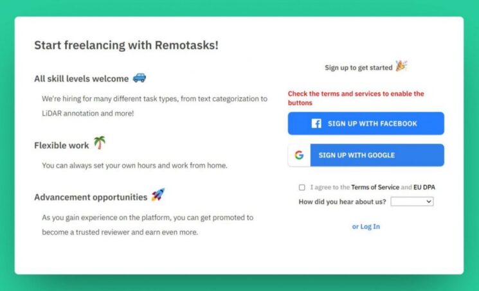Click the palm tree emoji icon
The height and width of the screenshot is (291, 479).
pos(100,143)
